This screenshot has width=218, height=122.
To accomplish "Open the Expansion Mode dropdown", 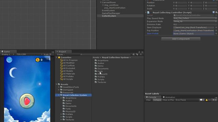I will (x=195, y=21).
